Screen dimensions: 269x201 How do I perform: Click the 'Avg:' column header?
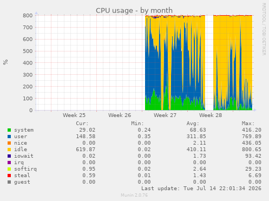pos(193,124)
